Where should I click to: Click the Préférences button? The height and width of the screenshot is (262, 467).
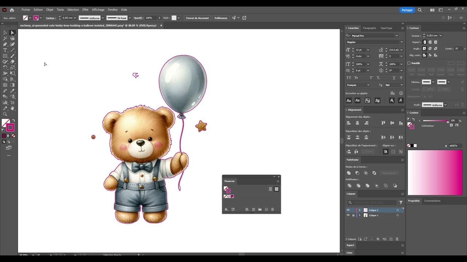[221, 18]
